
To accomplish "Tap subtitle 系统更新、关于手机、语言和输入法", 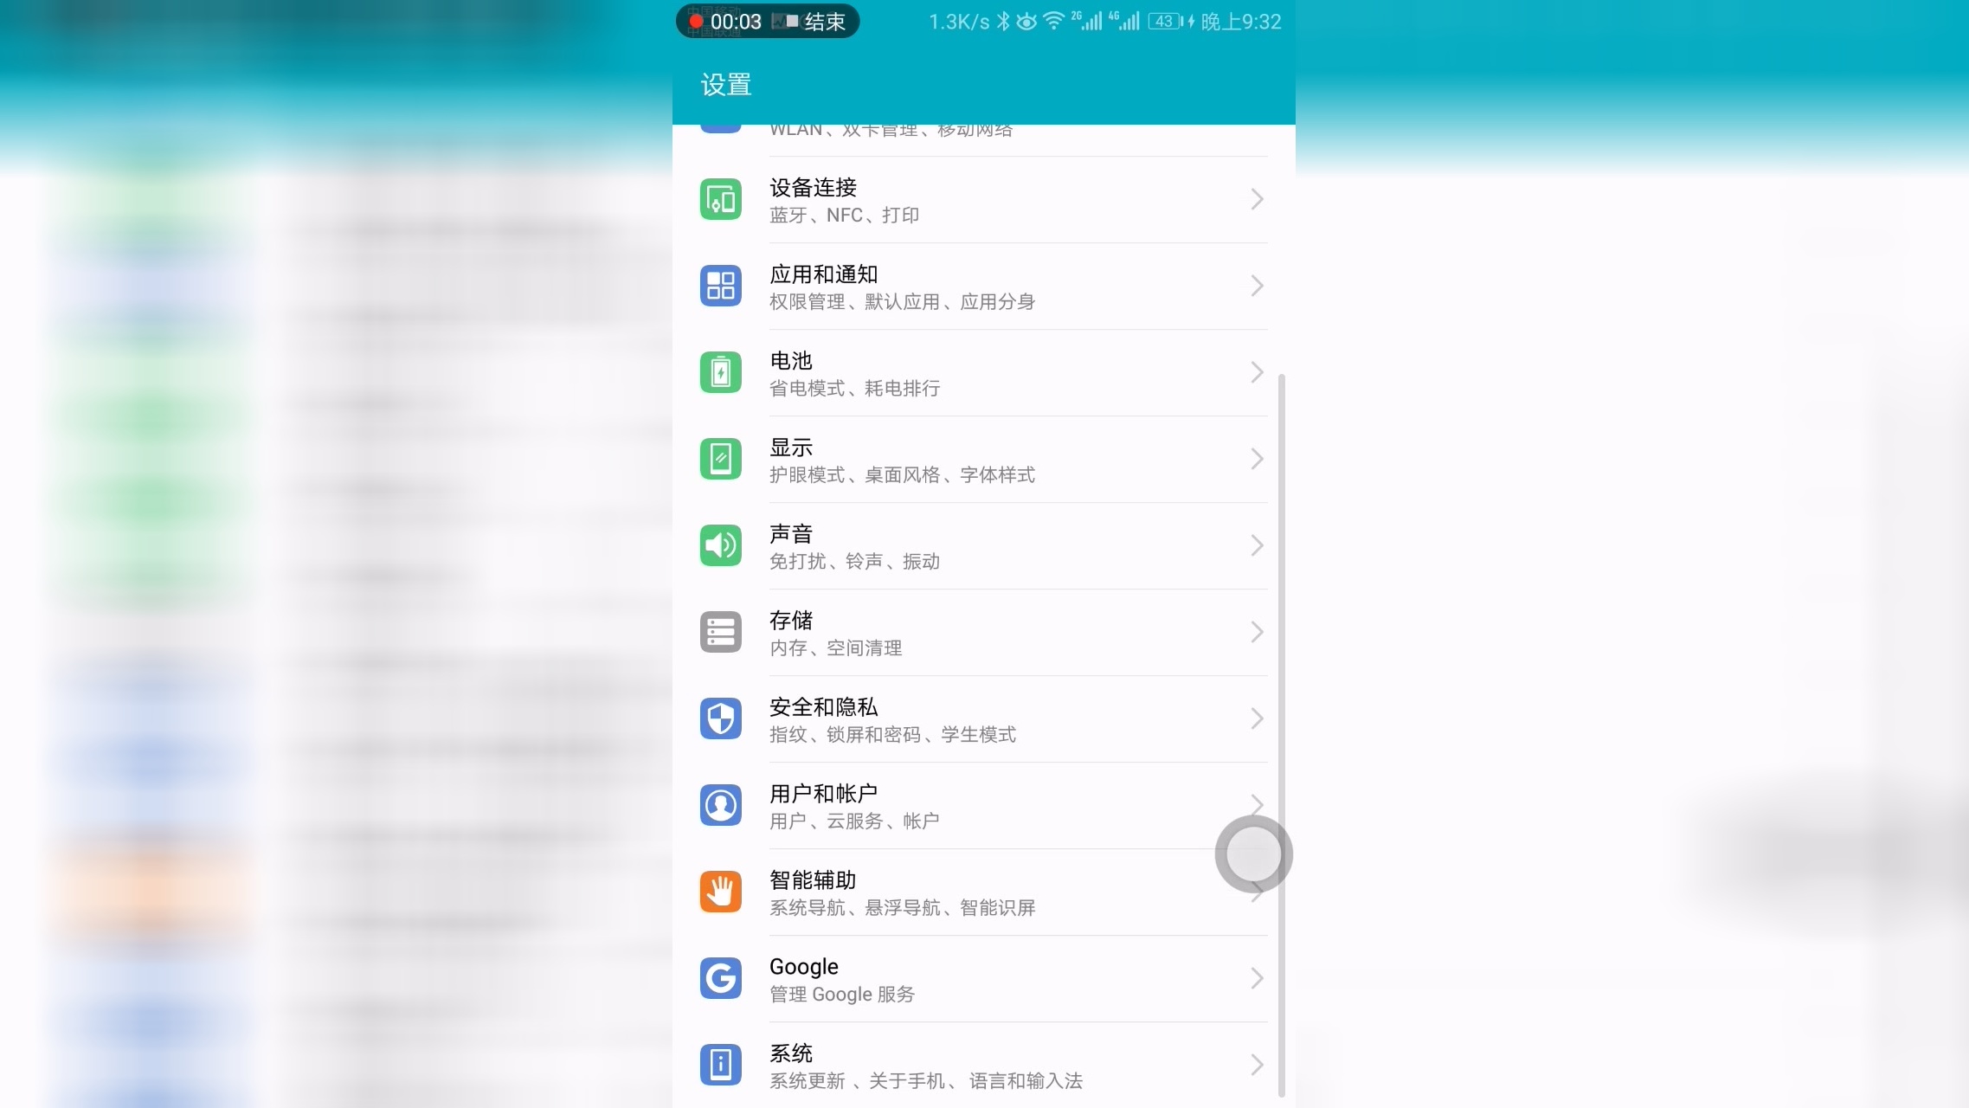I will point(926,1081).
